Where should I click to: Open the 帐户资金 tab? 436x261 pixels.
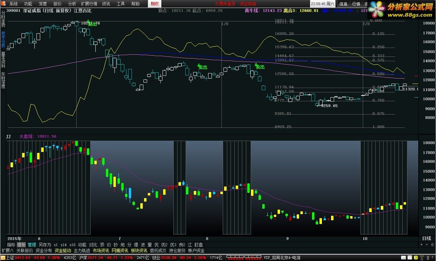tap(197, 250)
